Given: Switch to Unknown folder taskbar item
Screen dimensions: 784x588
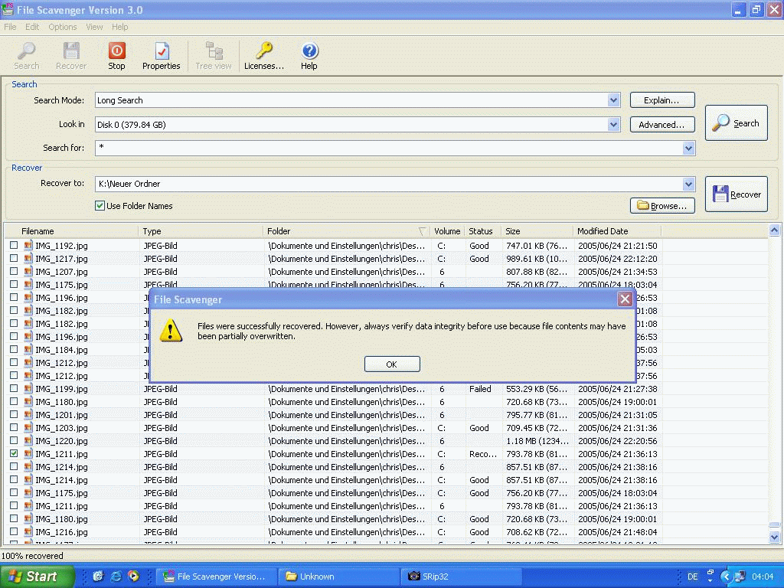Looking at the screenshot, I should coord(338,577).
